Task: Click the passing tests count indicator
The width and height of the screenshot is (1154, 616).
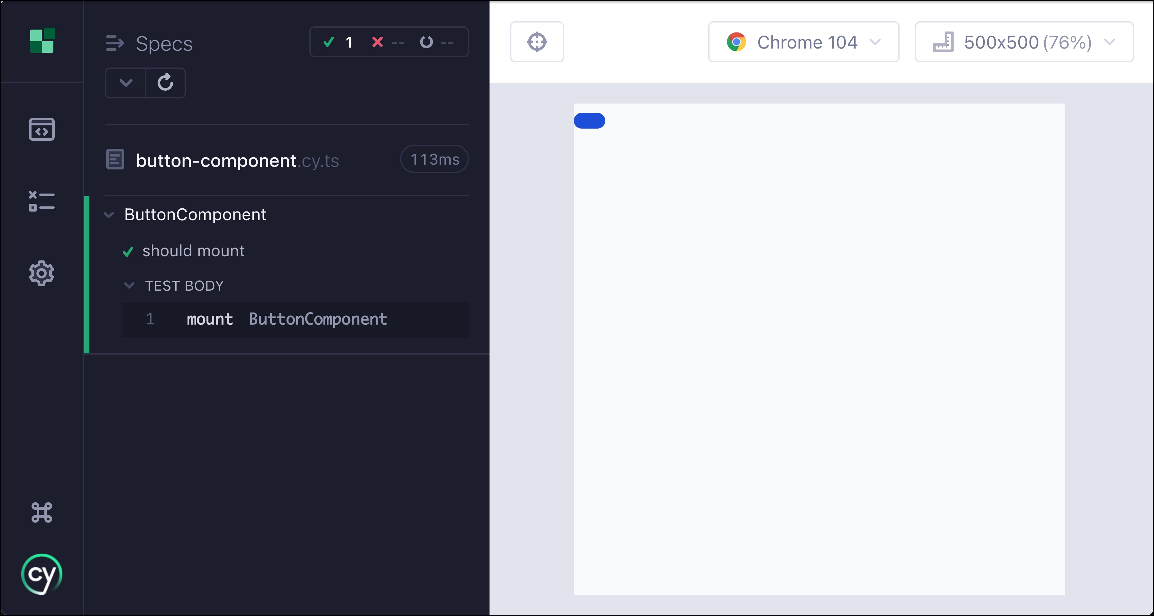Action: [339, 42]
